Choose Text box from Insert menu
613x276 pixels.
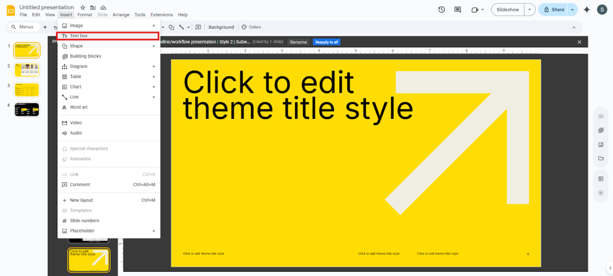[78, 36]
